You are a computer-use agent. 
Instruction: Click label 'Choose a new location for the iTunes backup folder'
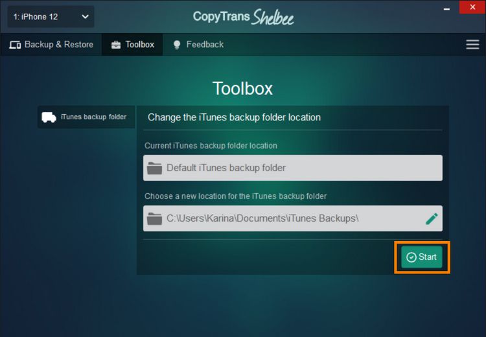(236, 196)
